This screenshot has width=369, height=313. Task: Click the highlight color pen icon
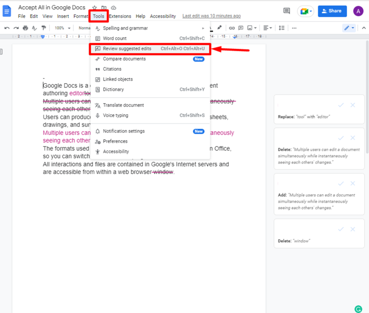[219, 28]
